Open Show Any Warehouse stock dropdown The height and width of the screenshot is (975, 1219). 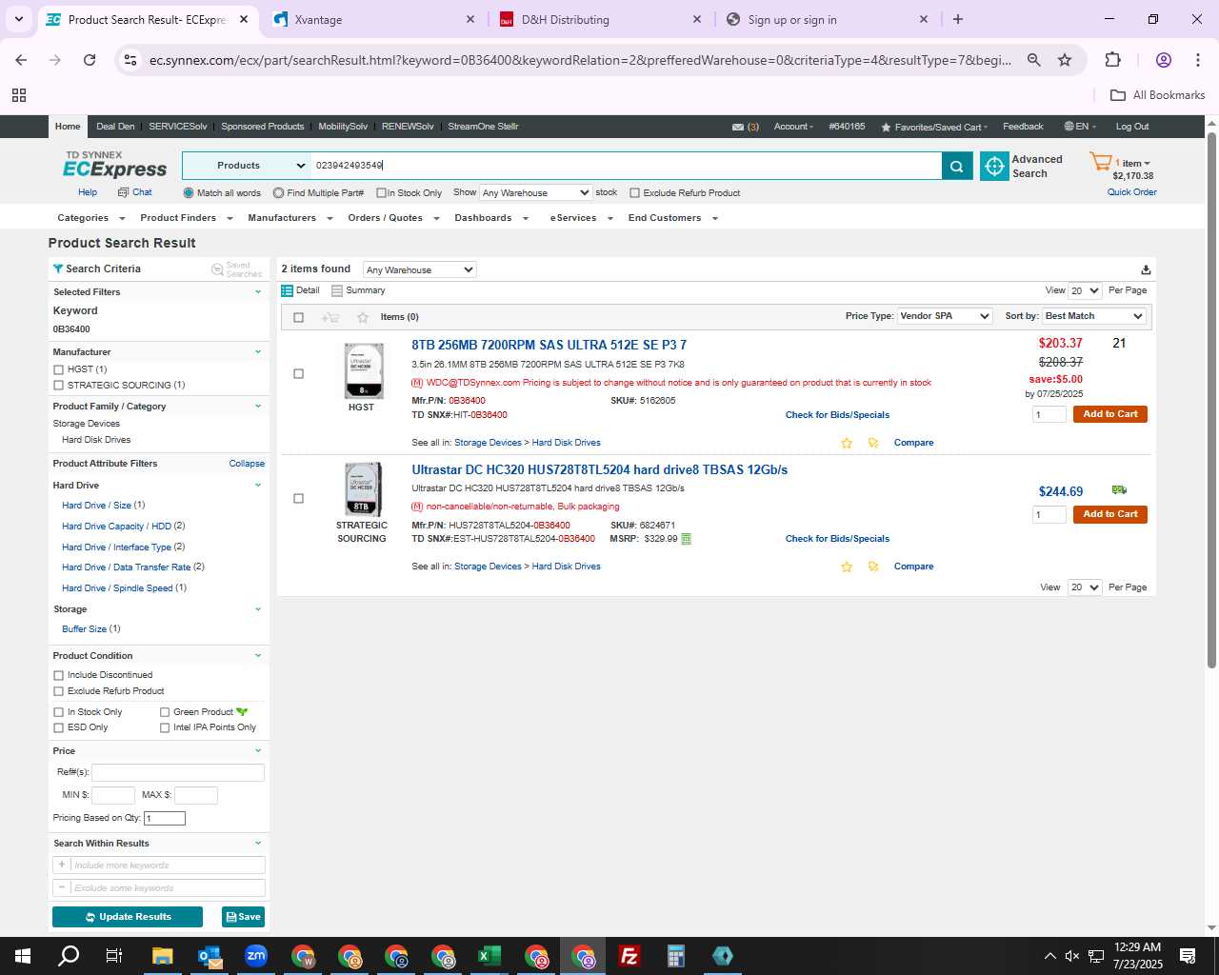tap(535, 192)
